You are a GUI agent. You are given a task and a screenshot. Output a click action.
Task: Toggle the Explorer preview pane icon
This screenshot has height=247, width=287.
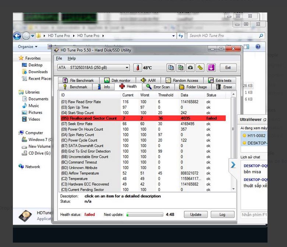coord(247,47)
